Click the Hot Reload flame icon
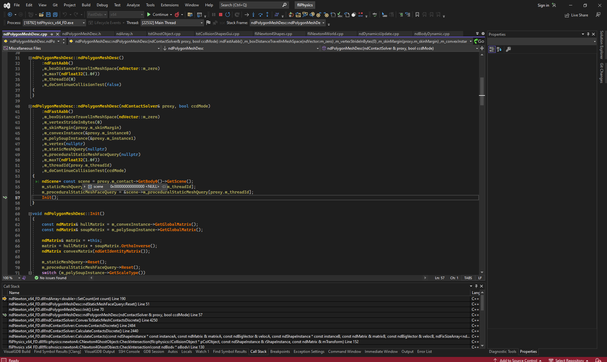 (177, 15)
